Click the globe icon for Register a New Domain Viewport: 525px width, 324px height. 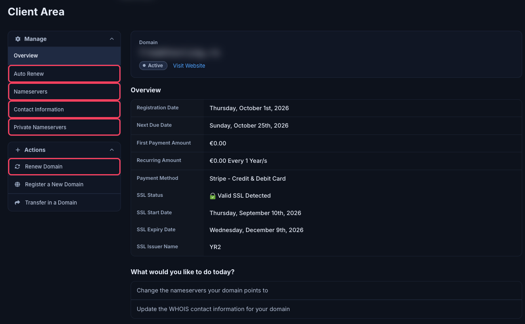pyautogui.click(x=17, y=184)
